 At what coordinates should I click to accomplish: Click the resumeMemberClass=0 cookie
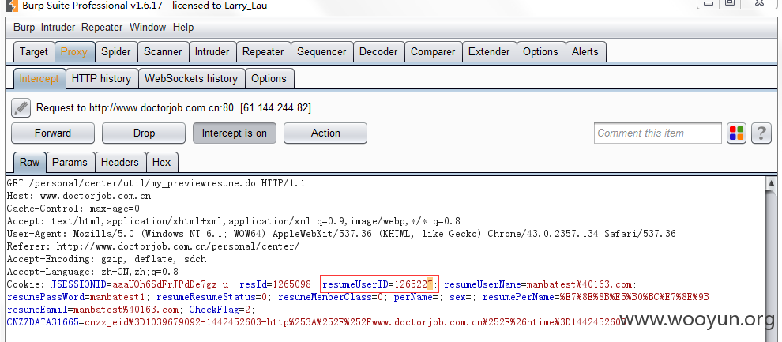point(331,297)
